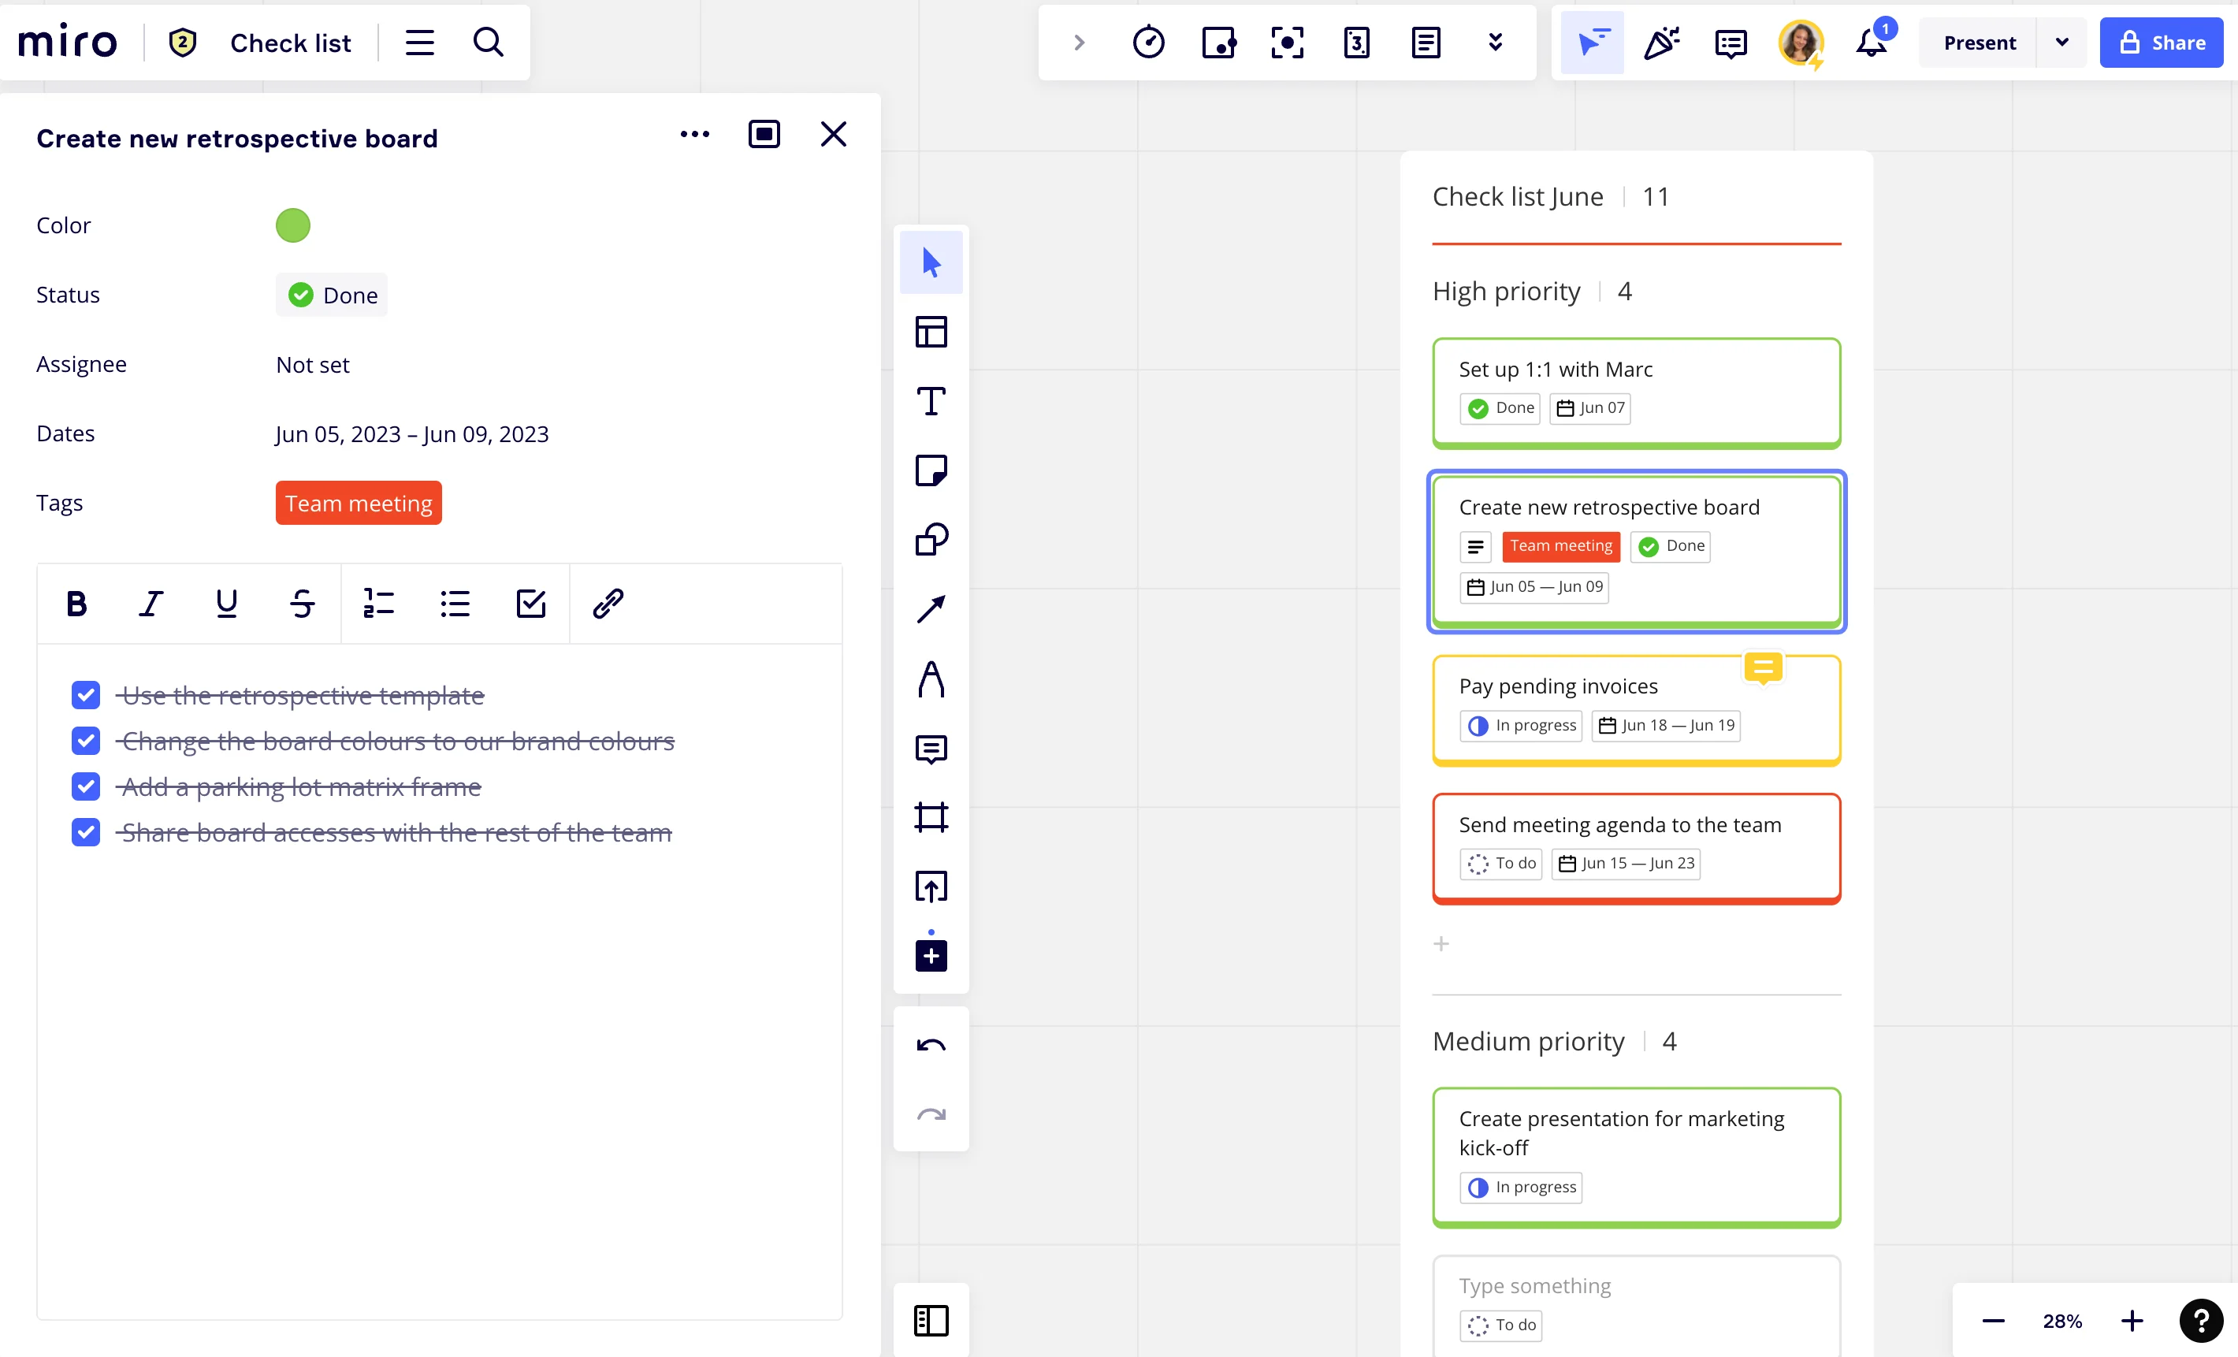Select the Text tool
Image resolution: width=2238 pixels, height=1357 pixels.
(x=931, y=401)
